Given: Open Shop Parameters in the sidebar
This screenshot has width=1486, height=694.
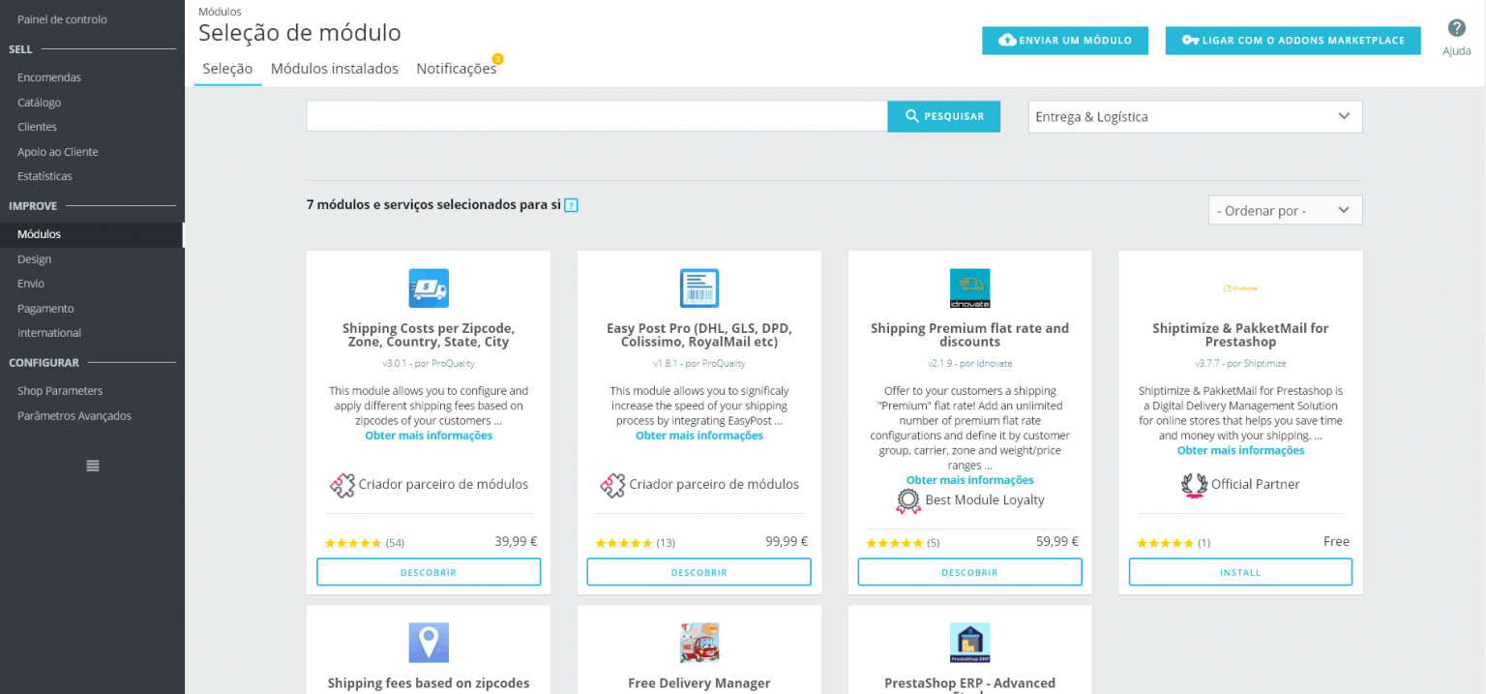Looking at the screenshot, I should (x=60, y=391).
